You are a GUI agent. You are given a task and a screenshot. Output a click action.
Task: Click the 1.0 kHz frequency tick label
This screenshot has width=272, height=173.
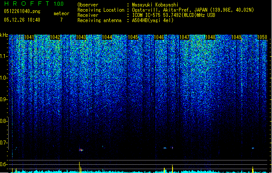pyautogui.click(x=4, y=78)
